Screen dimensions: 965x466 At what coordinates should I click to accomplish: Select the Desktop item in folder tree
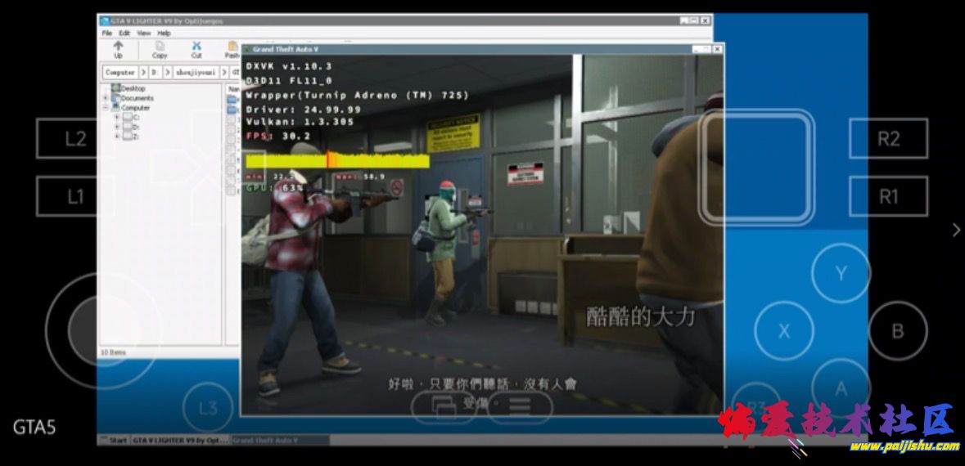click(x=133, y=88)
